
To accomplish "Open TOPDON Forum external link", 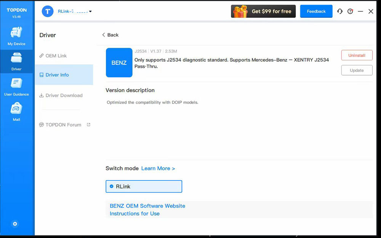I will click(x=65, y=125).
